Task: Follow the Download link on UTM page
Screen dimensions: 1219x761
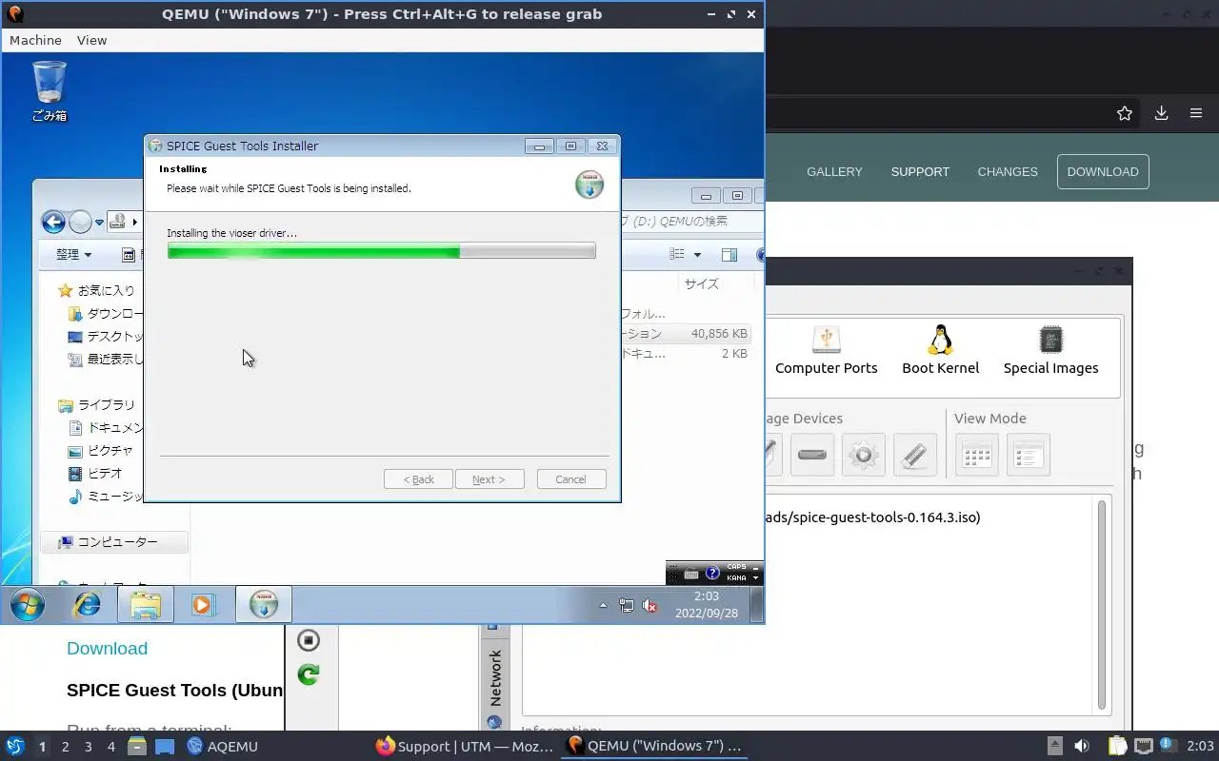Action: pyautogui.click(x=107, y=648)
